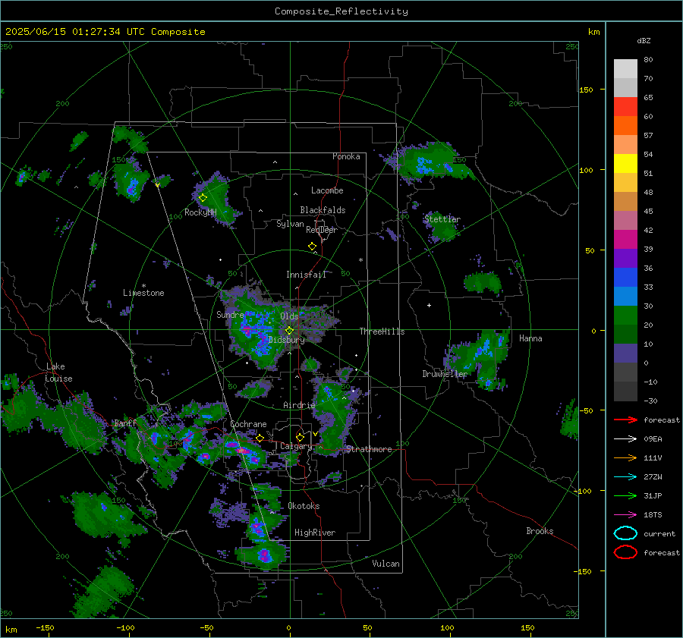Click the Composite_Reflectivity title text

341,11
